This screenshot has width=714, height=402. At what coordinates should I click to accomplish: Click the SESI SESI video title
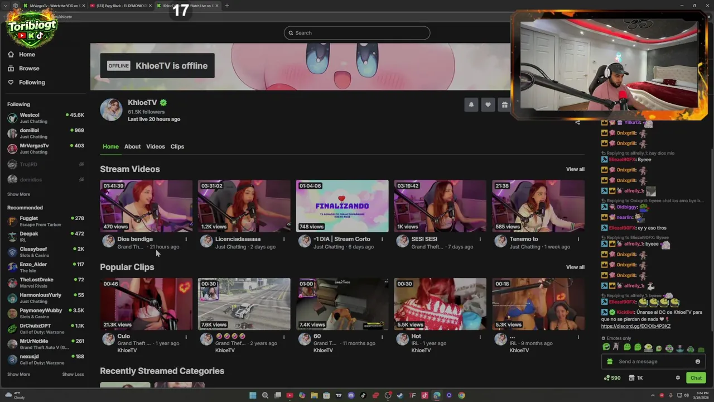tap(424, 239)
